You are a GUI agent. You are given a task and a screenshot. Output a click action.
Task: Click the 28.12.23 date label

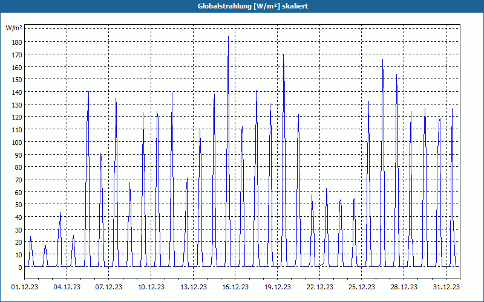tap(404, 287)
